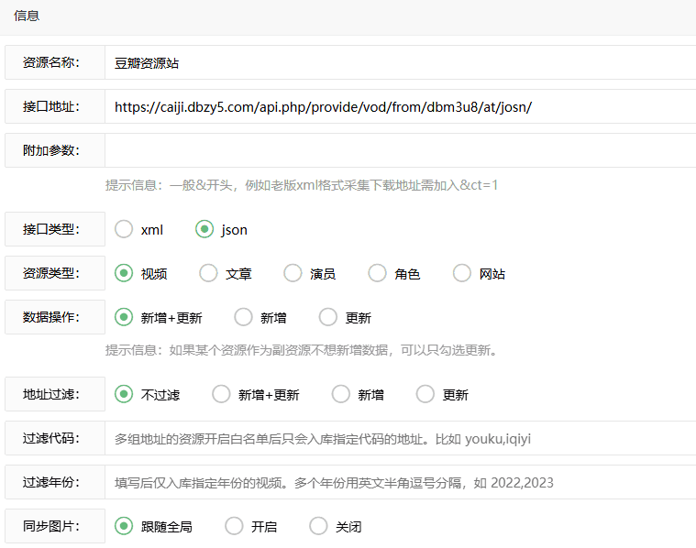
Task: Set 数据操作 to 更新 only
Action: (x=328, y=318)
